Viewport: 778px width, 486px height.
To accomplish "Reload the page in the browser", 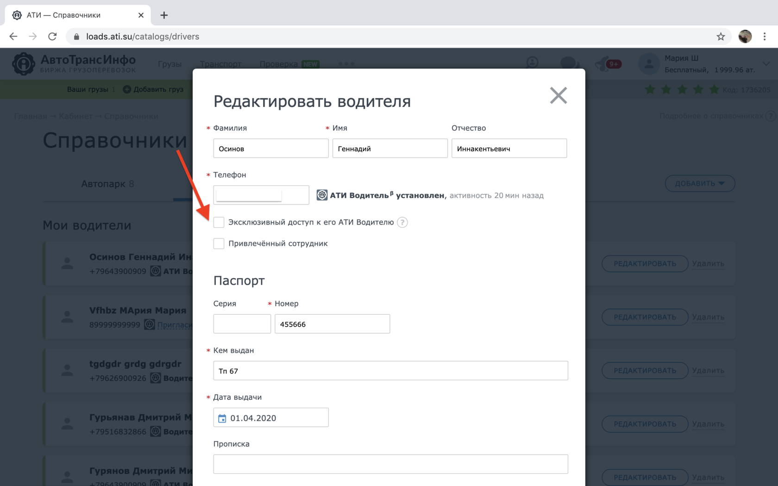I will [52, 37].
